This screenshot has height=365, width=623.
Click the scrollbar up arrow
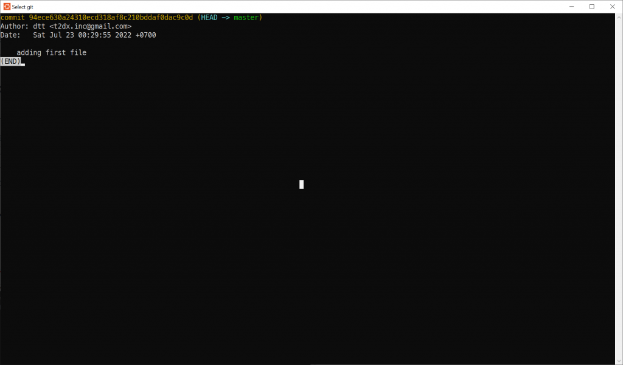tap(619, 17)
